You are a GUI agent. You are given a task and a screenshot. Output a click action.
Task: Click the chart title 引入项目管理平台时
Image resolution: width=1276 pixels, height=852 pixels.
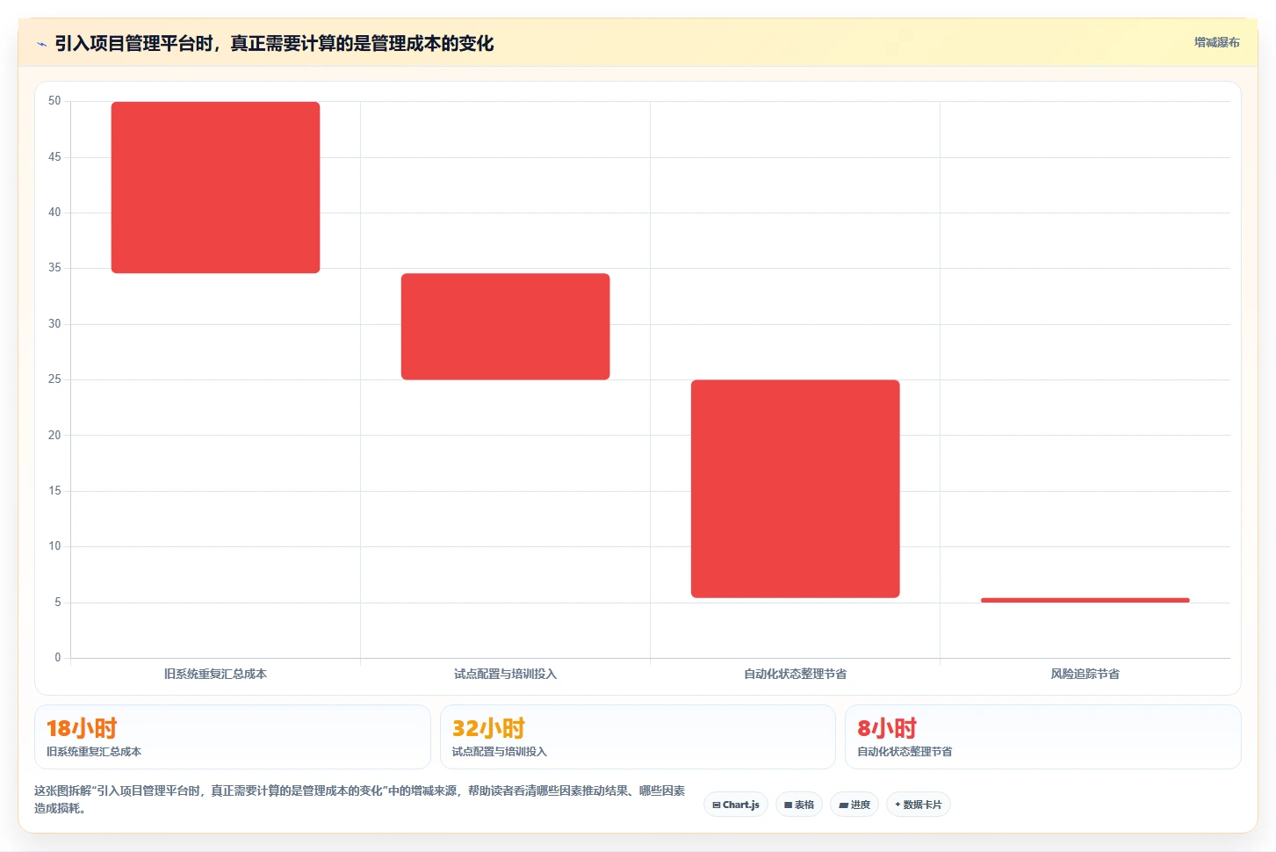[274, 43]
